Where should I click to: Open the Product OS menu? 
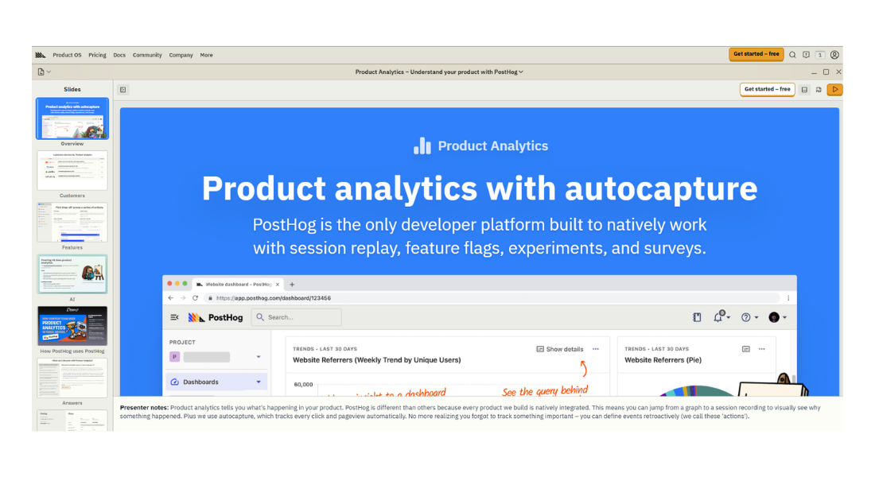pos(67,55)
